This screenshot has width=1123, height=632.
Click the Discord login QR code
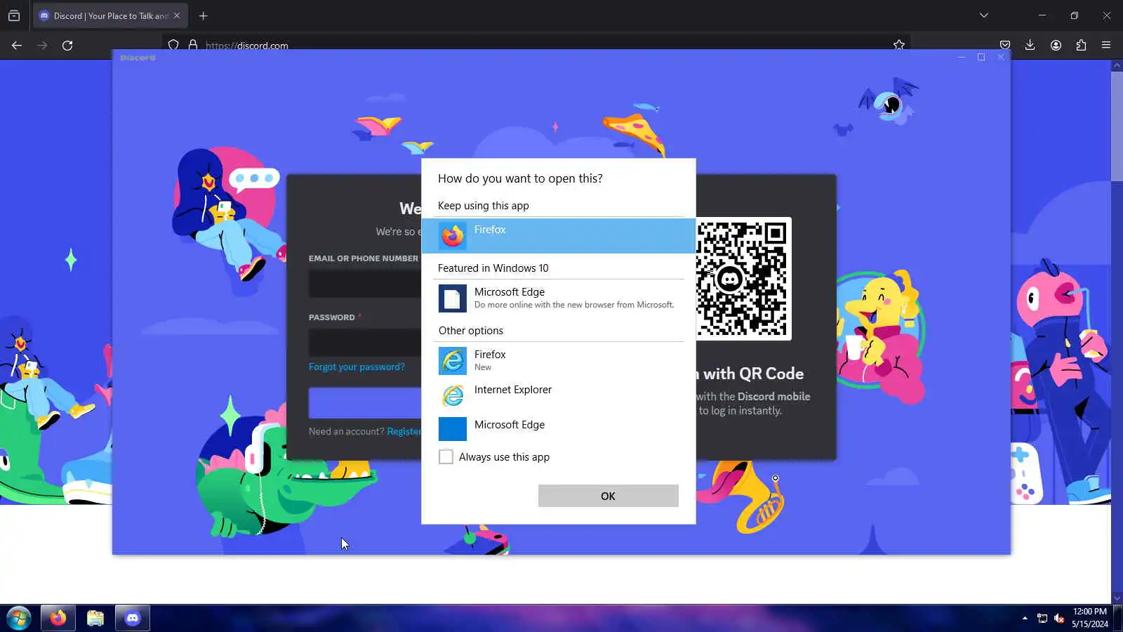(x=743, y=279)
